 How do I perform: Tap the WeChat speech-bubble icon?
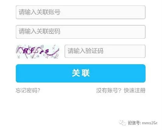tap(122, 123)
